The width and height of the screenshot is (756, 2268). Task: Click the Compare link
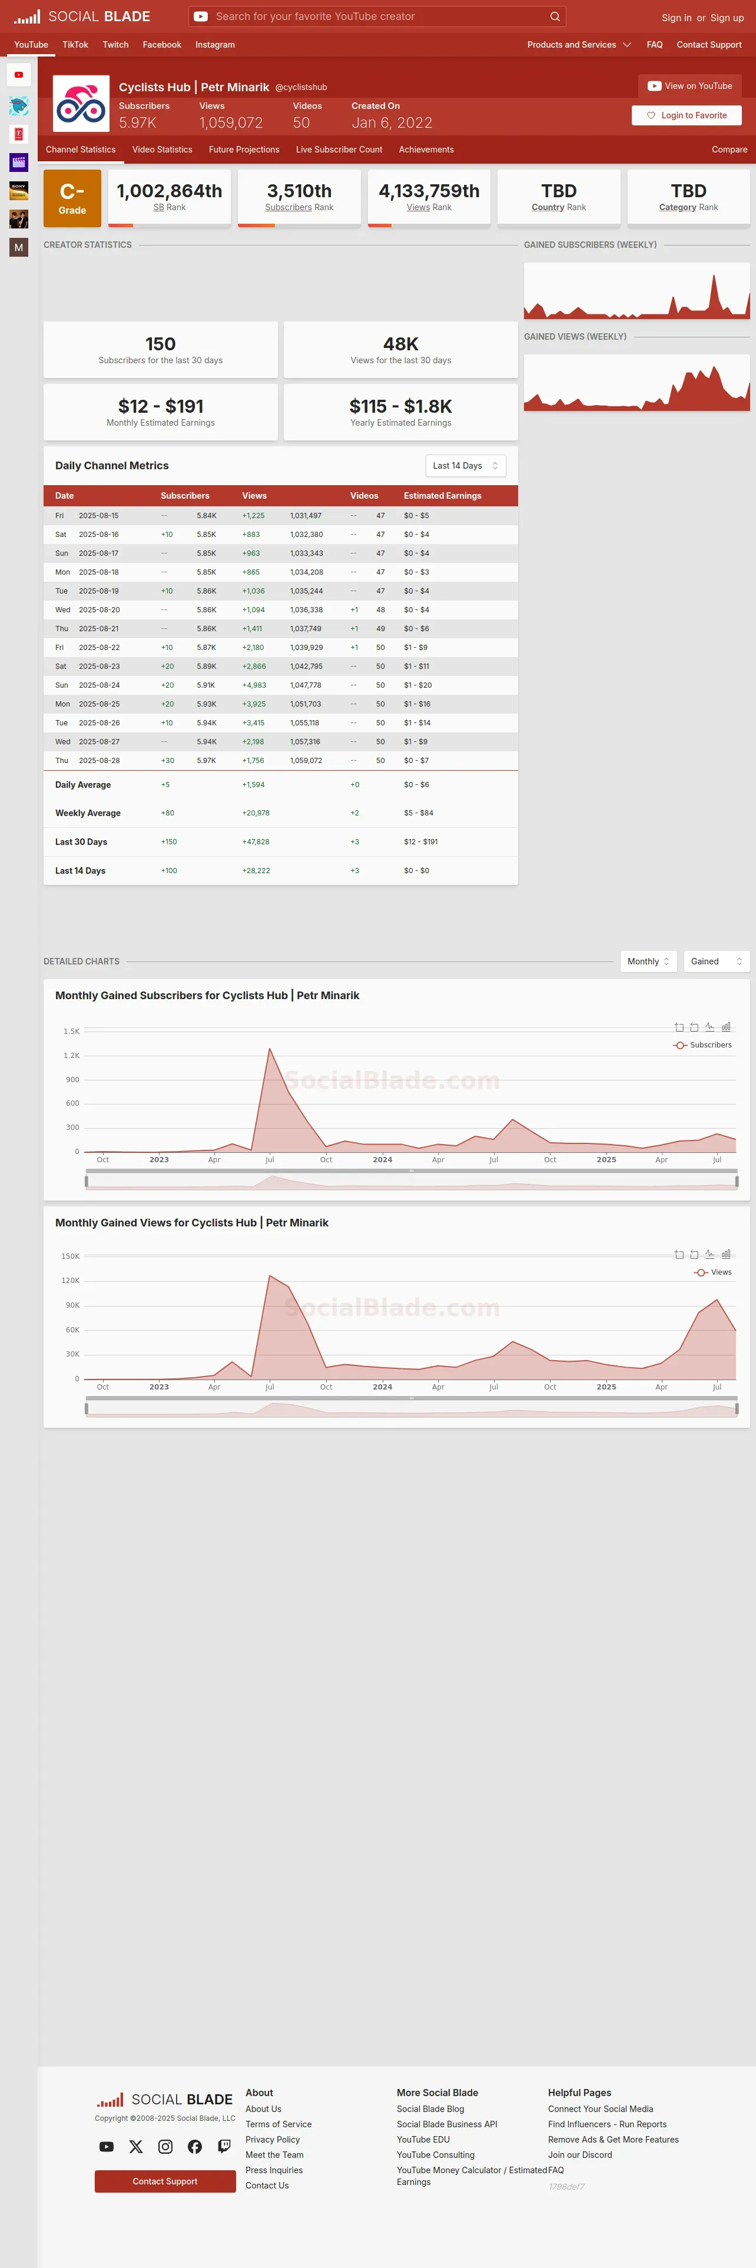pos(730,150)
